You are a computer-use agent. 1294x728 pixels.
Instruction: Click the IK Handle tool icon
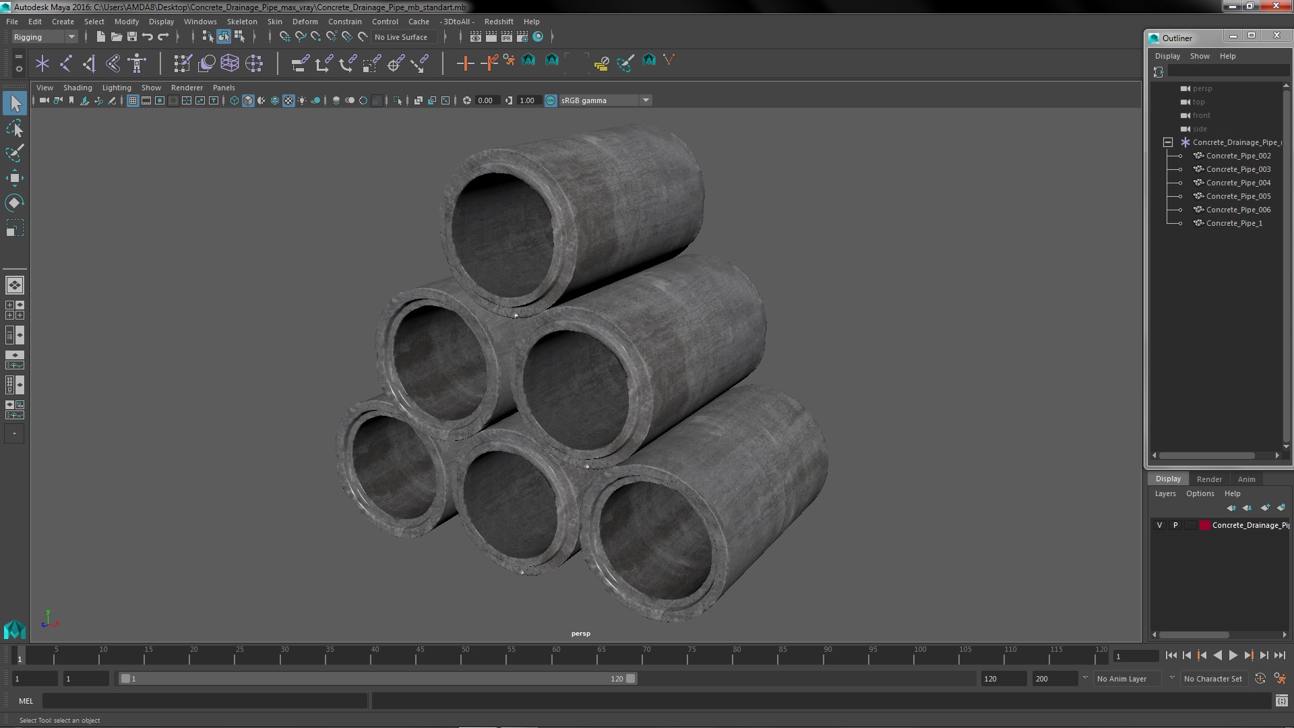click(x=90, y=63)
